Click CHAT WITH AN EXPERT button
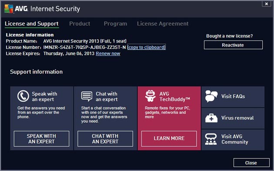The image size is (274, 171). (105, 139)
